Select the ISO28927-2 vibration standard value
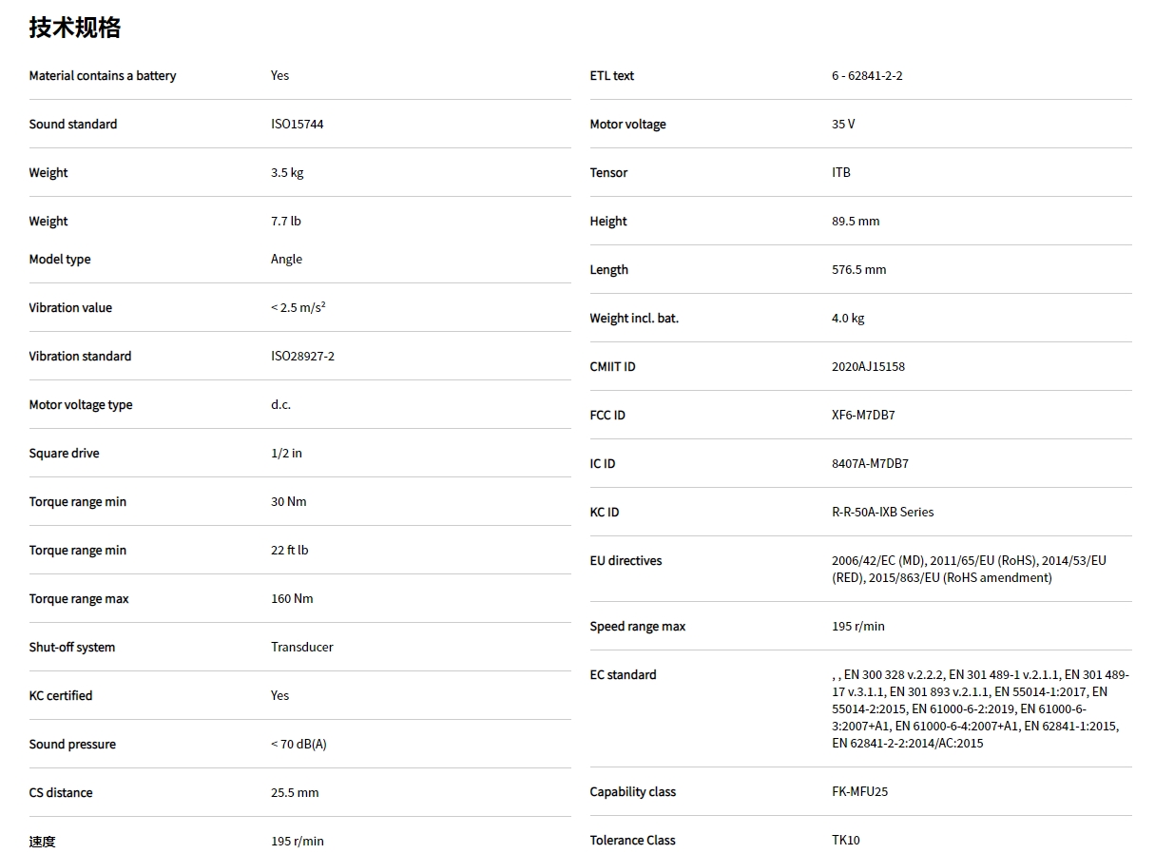1155x854 pixels. click(302, 356)
